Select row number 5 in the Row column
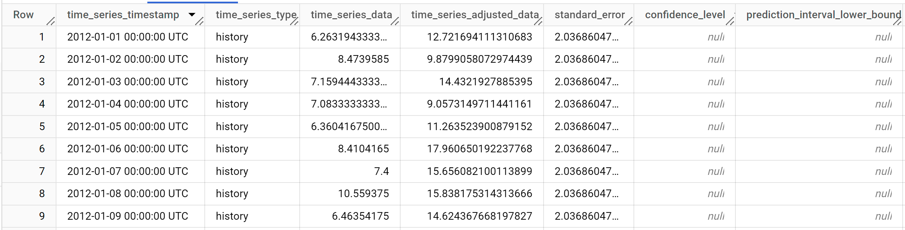Screen dimensions: 905x230 (x=42, y=126)
